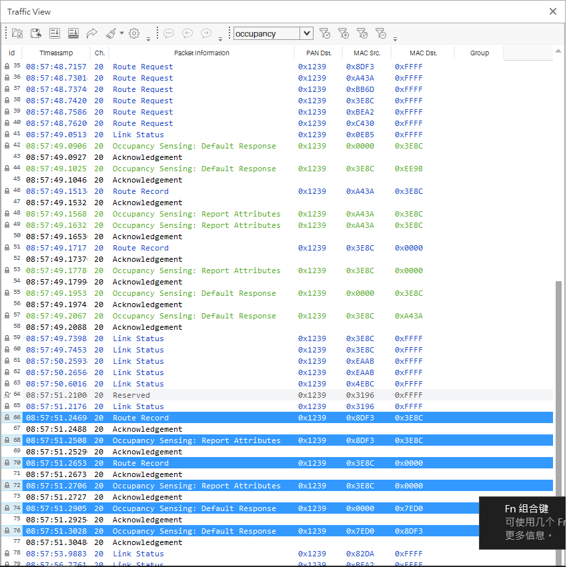
Task: Apply filter with funnel checkmark icon
Action: 325,33
